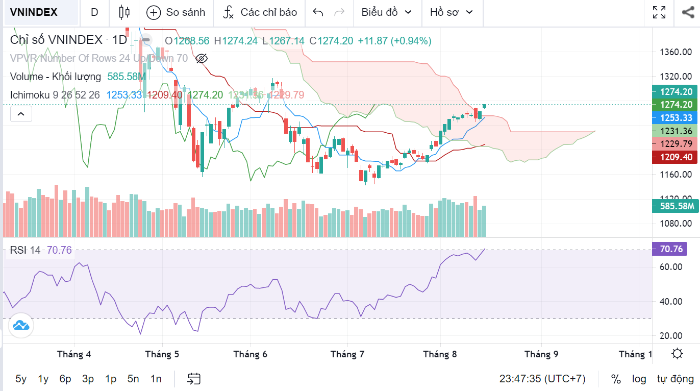Screen dimensions: 700x391
Task: Set the 1y date range
Action: [x=43, y=379]
